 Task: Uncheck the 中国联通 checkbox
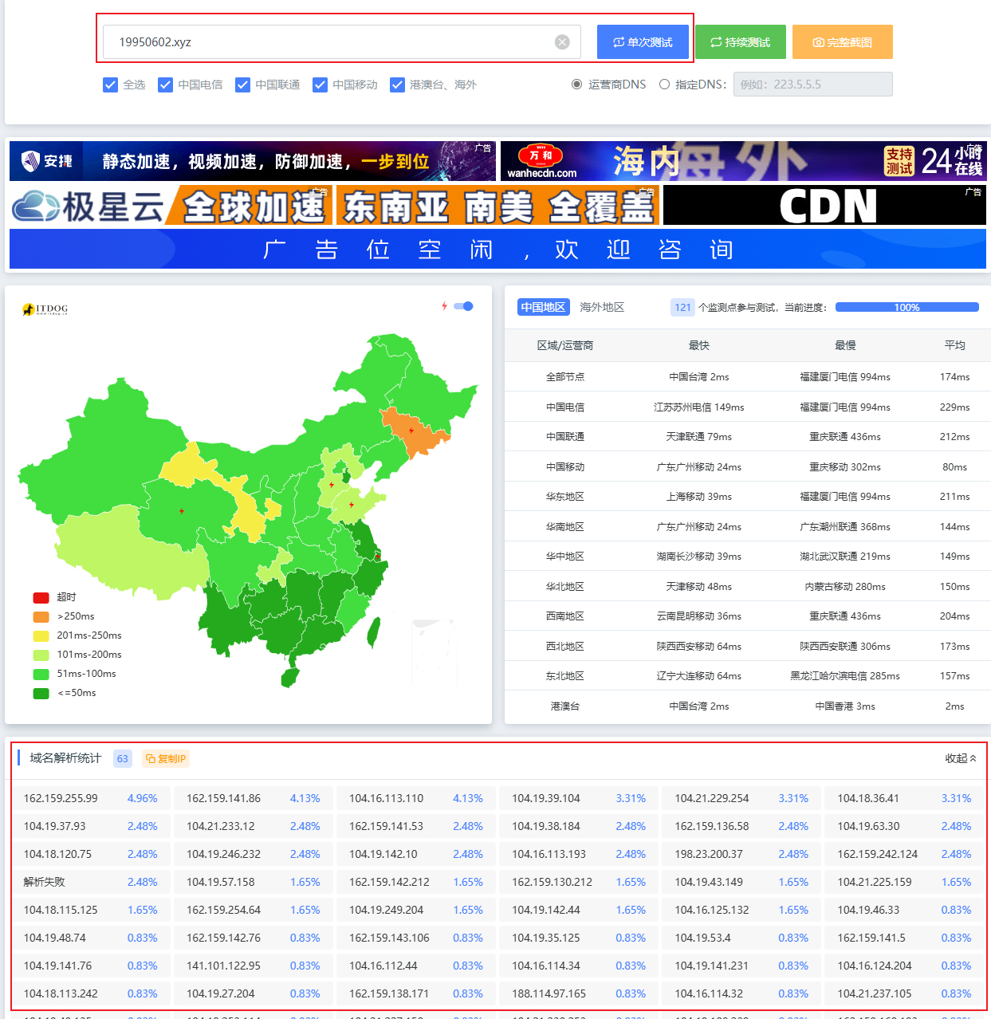click(243, 85)
